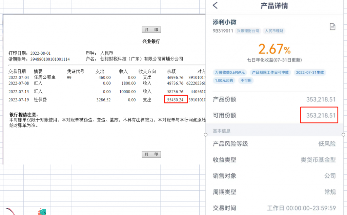
Task: Click the 收支方向 column header
Action: pos(147,72)
